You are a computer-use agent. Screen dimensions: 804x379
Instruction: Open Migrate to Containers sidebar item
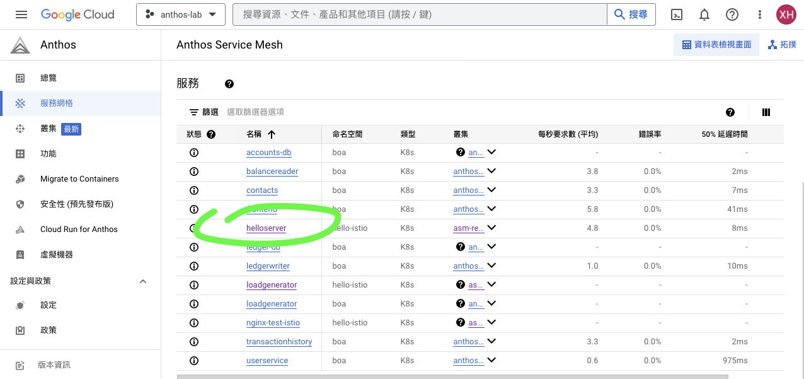pyautogui.click(x=79, y=179)
